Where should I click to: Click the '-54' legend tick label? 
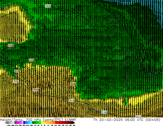[x=8, y=125]
